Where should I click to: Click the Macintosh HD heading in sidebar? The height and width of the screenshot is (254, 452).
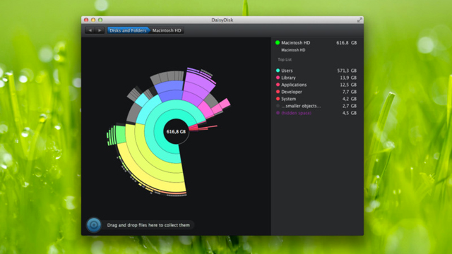pyautogui.click(x=295, y=43)
